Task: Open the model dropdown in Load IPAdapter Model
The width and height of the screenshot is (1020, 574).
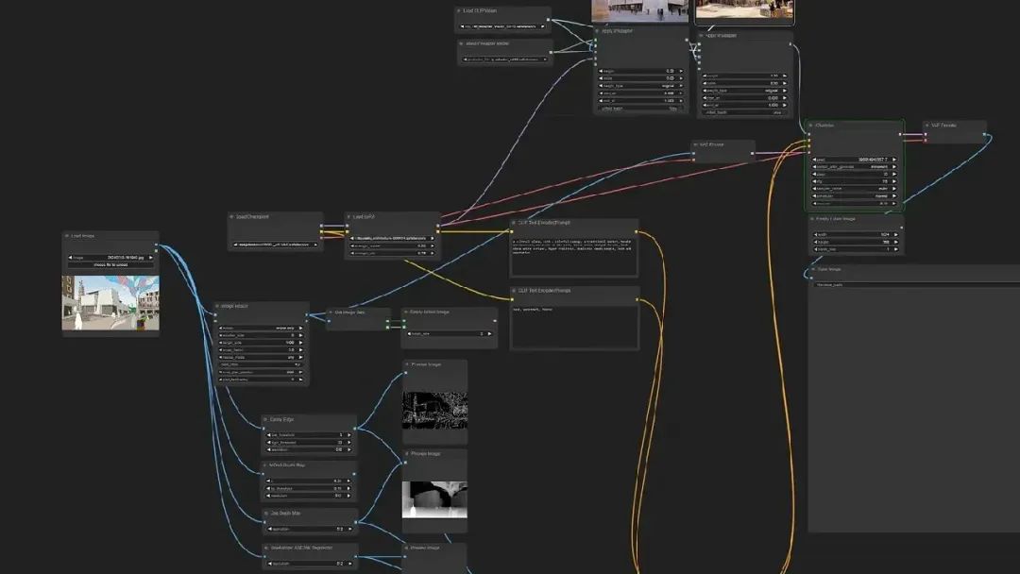Action: pyautogui.click(x=505, y=59)
